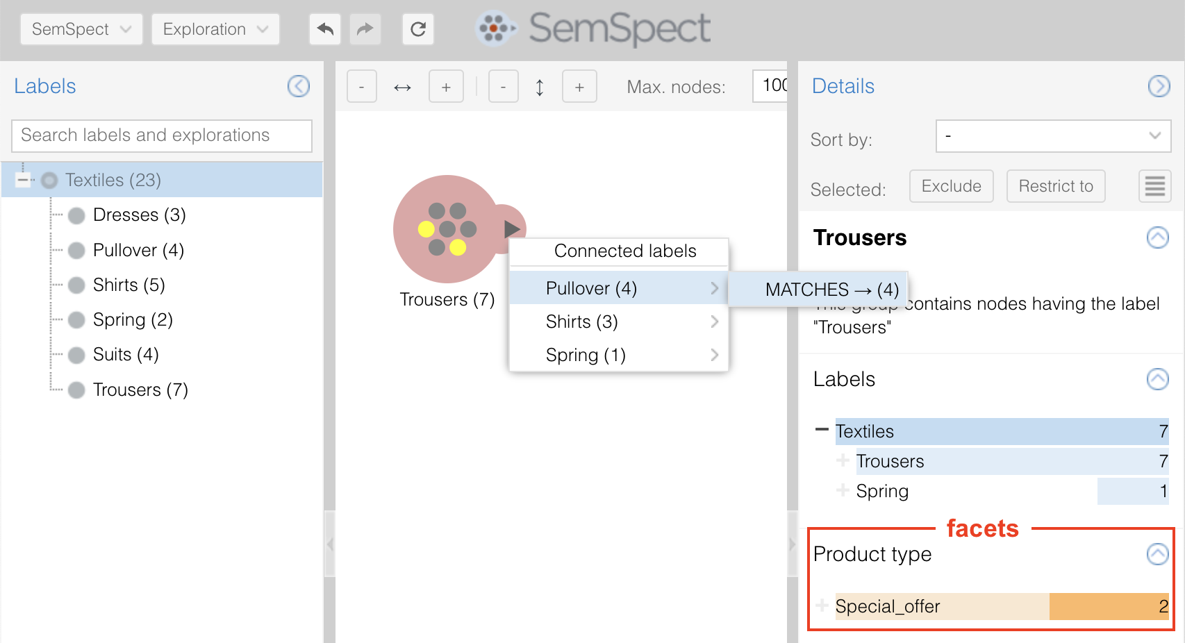Collapse the Product type section
The image size is (1185, 643).
pyautogui.click(x=1157, y=554)
